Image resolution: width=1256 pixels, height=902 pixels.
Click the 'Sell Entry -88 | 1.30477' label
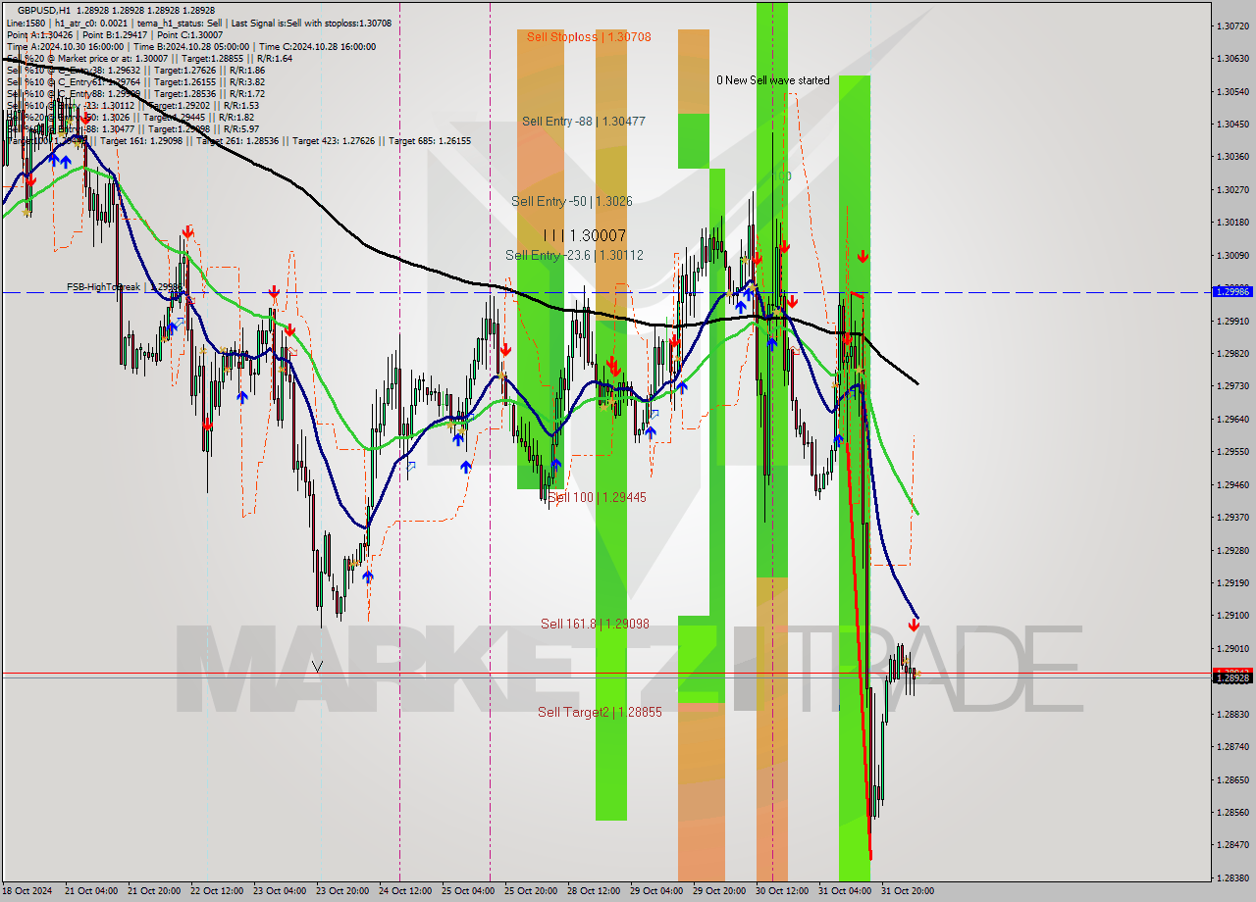[584, 122]
